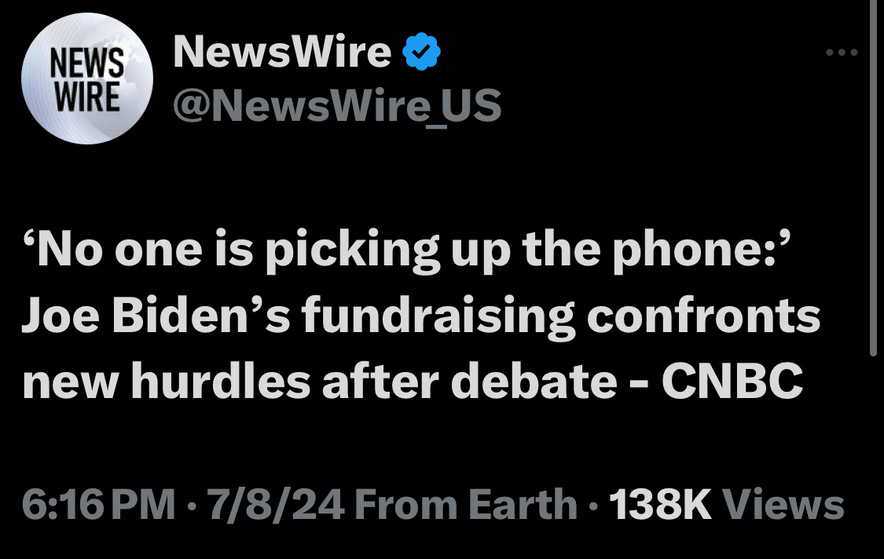
Task: Click the word CNBC in the tweet
Action: point(731,382)
